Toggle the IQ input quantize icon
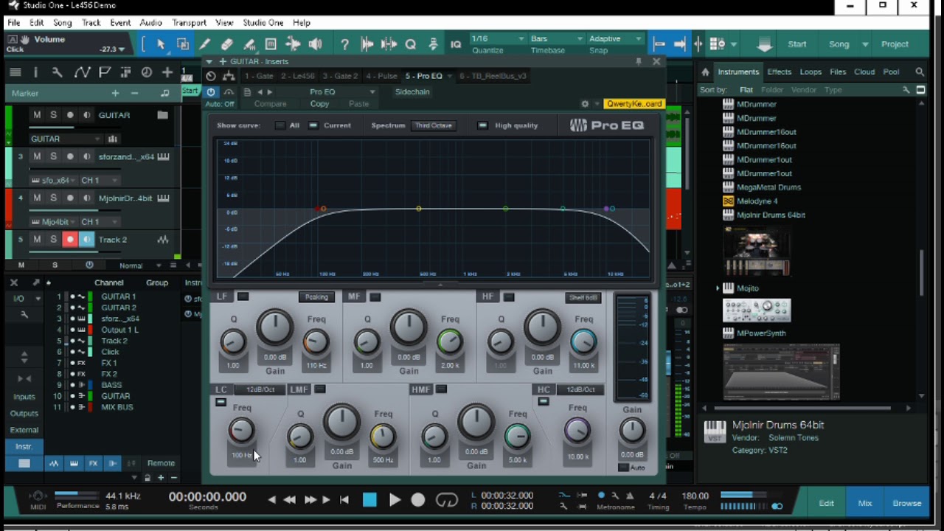The width and height of the screenshot is (944, 531). (x=456, y=44)
